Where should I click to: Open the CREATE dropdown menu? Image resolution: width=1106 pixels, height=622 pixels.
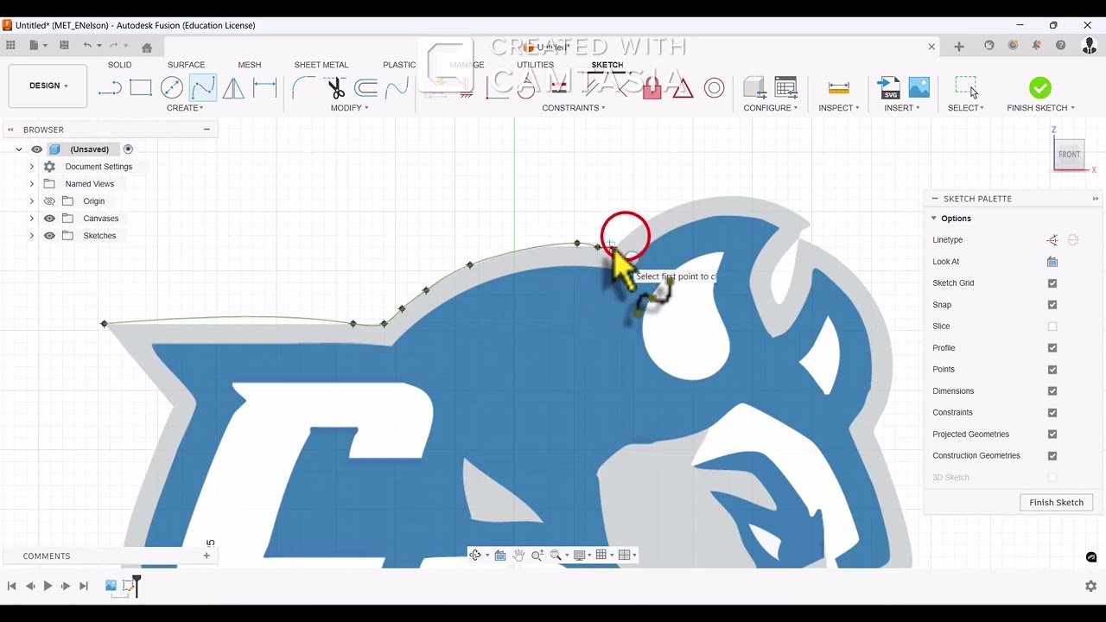click(x=185, y=108)
